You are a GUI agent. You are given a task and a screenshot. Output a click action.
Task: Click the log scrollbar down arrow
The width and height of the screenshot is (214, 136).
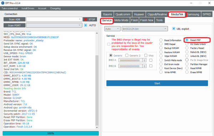pos(97,127)
